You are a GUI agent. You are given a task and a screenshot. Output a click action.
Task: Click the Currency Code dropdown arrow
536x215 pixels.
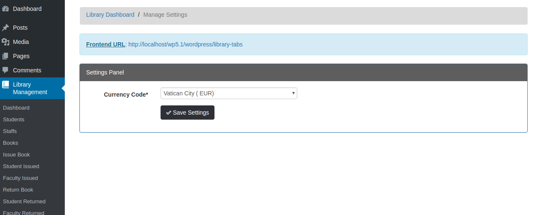[294, 93]
